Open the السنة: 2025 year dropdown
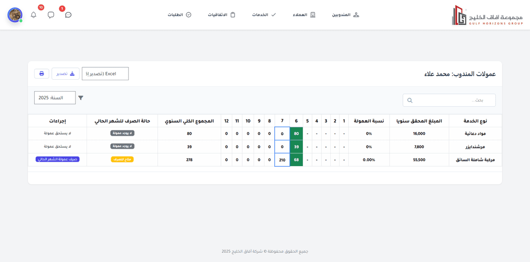The width and height of the screenshot is (530, 262). coord(55,98)
